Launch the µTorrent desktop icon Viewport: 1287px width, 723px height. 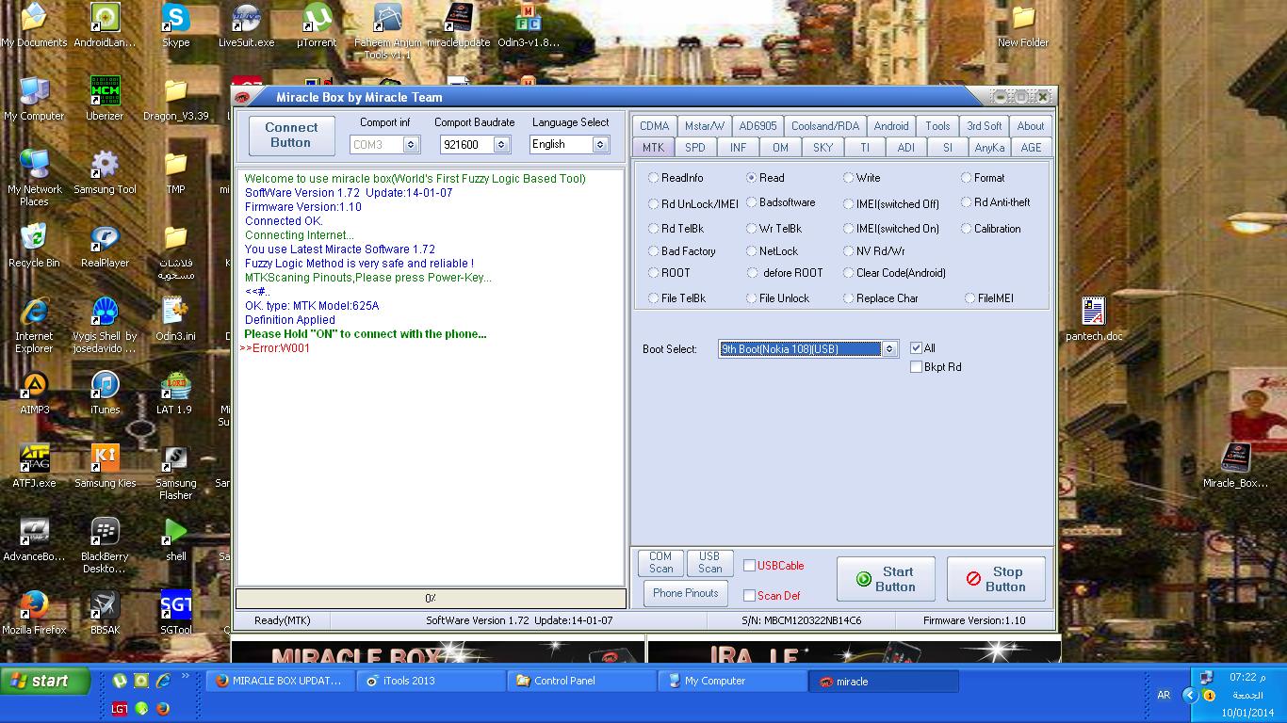[317, 25]
